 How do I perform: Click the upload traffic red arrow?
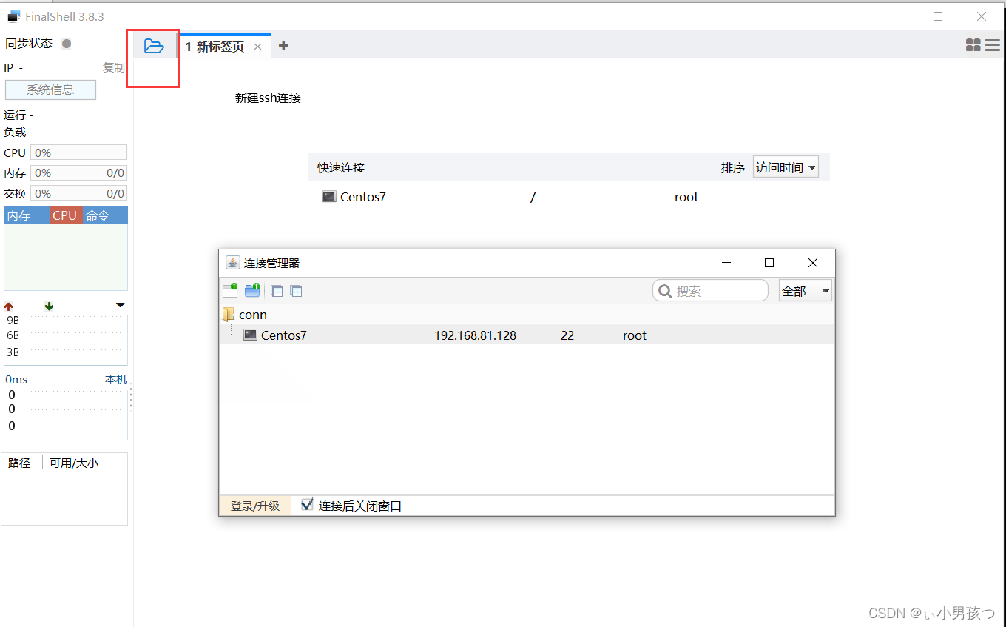[x=9, y=306]
